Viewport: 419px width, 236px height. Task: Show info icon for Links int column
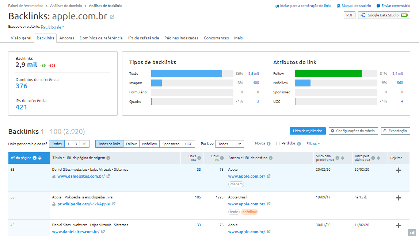(222, 158)
